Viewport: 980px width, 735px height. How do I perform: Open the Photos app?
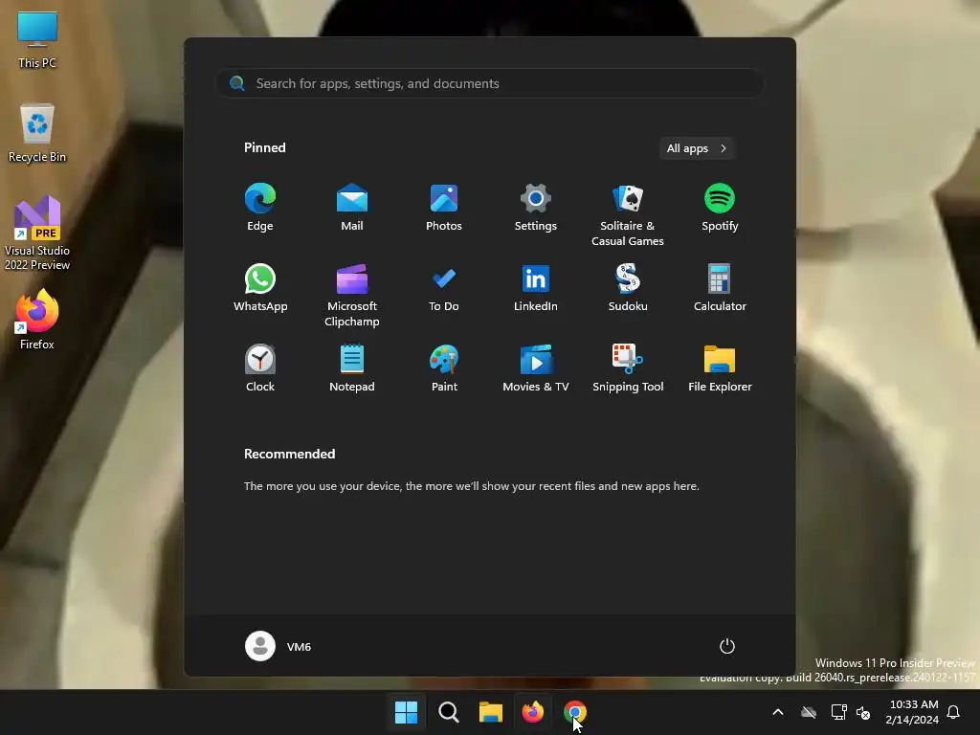pos(444,208)
